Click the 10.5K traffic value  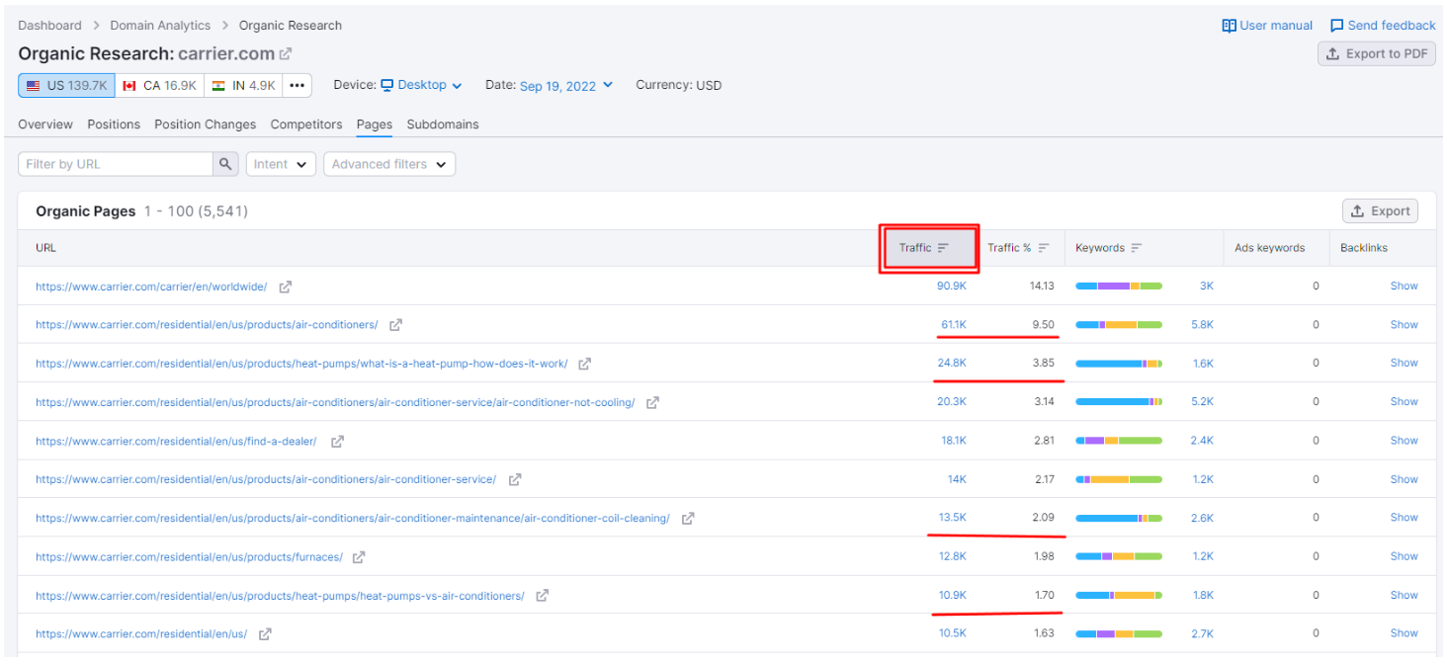click(953, 633)
